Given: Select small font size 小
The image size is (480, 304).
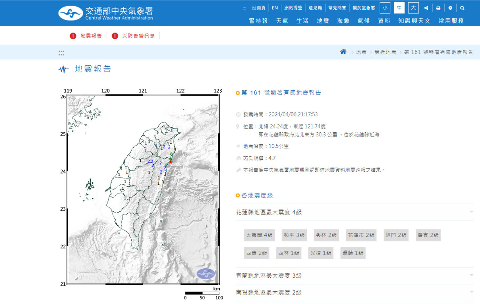Looking at the screenshot, I should (x=385, y=8).
